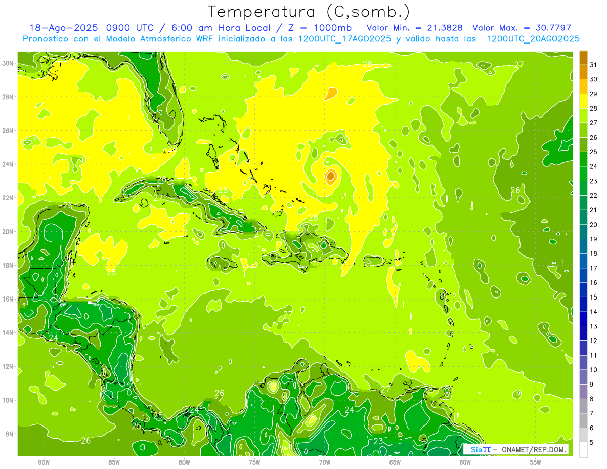Click the "8N" latitude axis label

(10, 434)
